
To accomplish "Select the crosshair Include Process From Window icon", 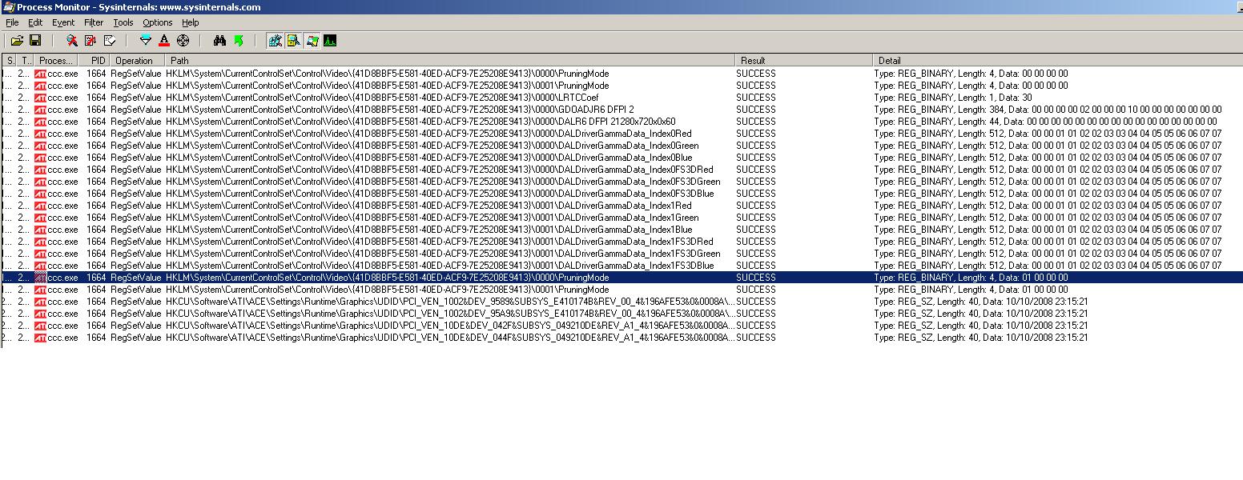I will click(x=183, y=40).
